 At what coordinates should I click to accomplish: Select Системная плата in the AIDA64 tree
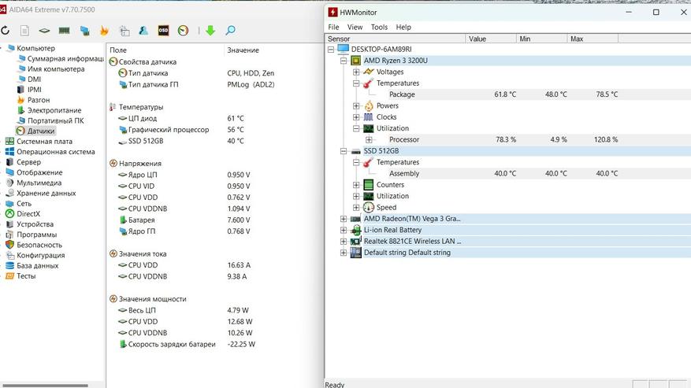click(44, 142)
